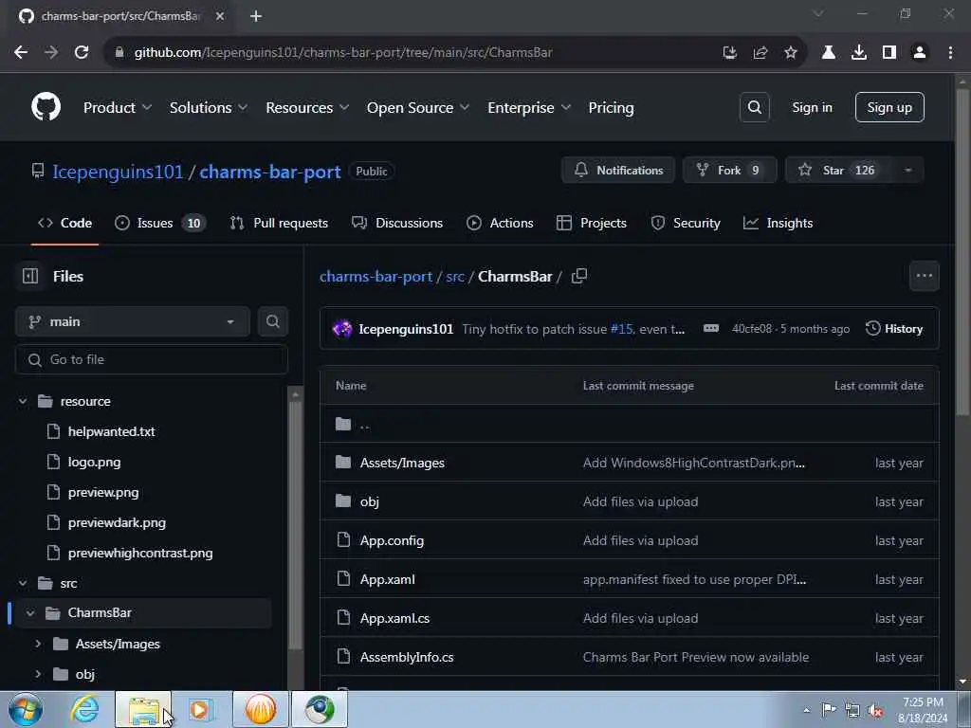Screen dimensions: 971x728
Task: Click the Icepenguins101 avatar in commit row
Action: [x=342, y=329]
